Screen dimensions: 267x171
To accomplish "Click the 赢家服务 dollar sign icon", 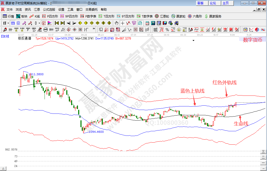I will tap(206, 16).
